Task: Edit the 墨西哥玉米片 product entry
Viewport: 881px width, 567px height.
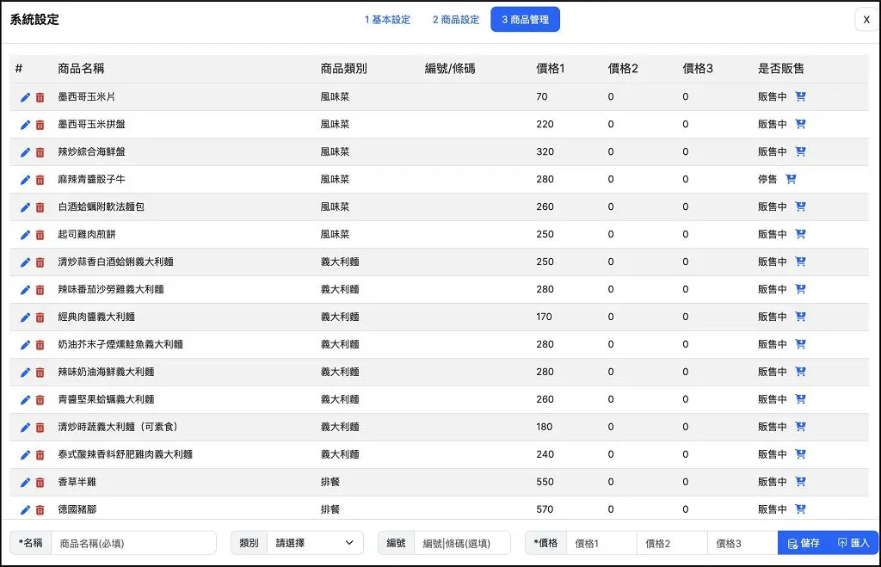Action: tap(25, 96)
